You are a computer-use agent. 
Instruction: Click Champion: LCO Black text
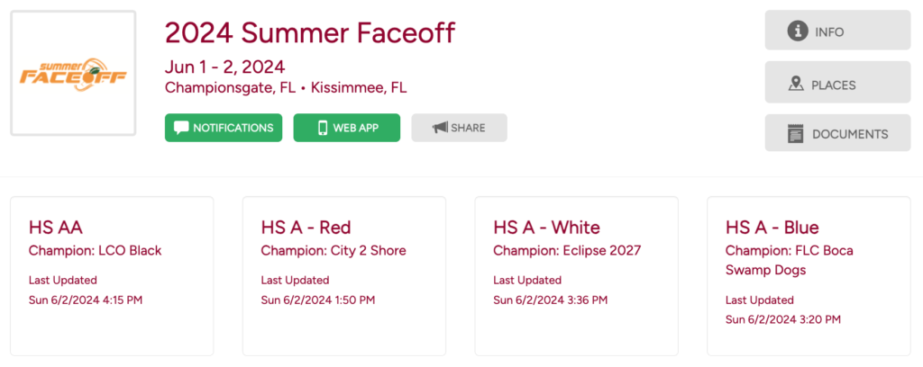click(x=95, y=251)
